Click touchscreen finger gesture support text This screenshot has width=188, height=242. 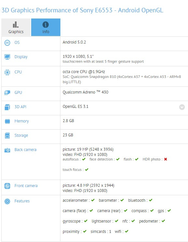click(x=103, y=62)
